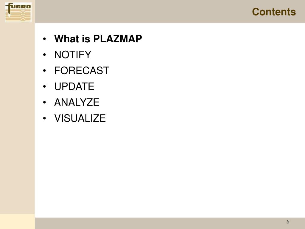
Task: Click the bullet dot before UPDATE
Action: (45, 86)
